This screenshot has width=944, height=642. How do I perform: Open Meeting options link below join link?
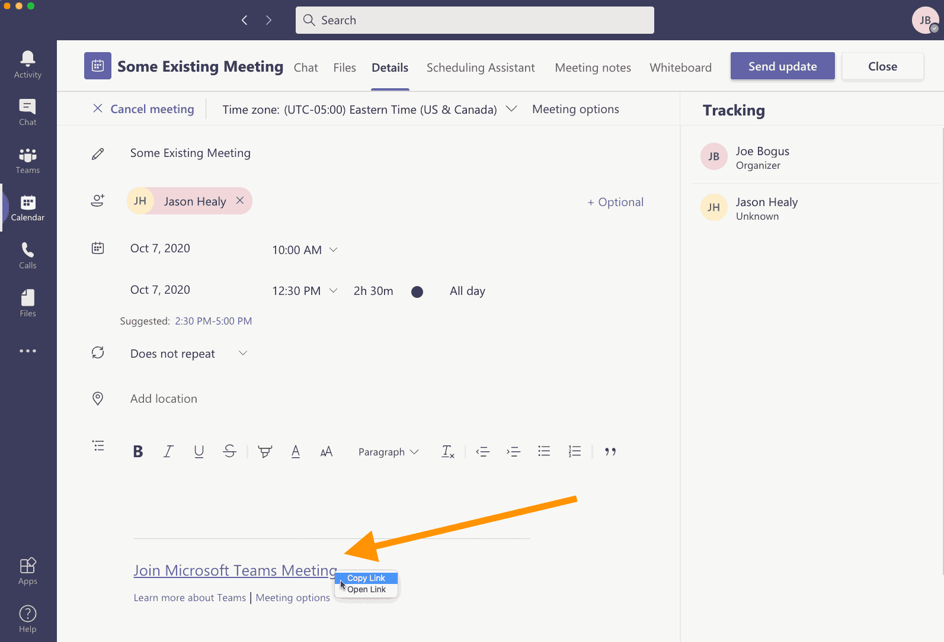(293, 598)
